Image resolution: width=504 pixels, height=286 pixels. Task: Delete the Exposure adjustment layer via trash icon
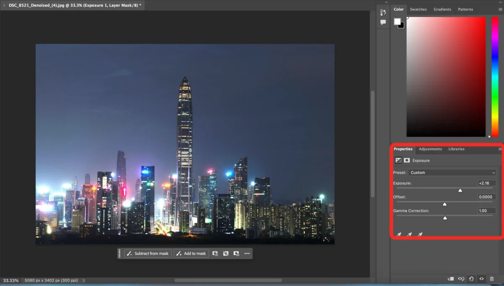(x=492, y=279)
